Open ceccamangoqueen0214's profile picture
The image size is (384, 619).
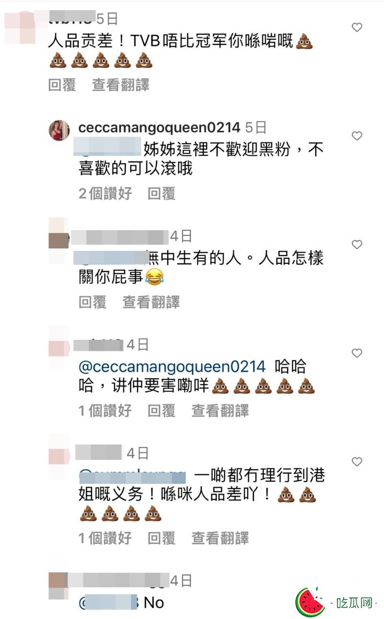(59, 130)
